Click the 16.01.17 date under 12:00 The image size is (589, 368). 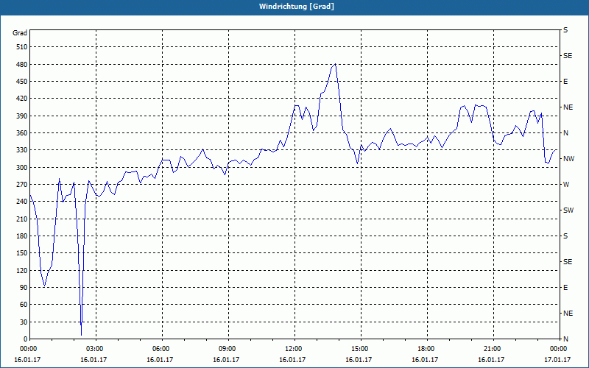(292, 359)
